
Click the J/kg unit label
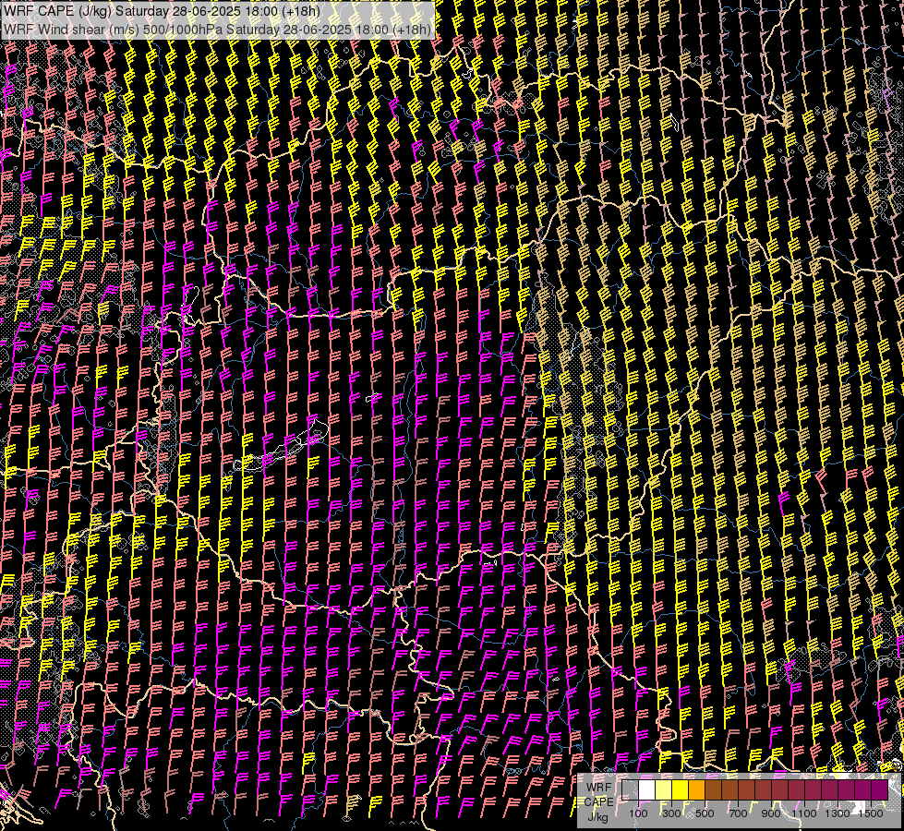point(597,817)
